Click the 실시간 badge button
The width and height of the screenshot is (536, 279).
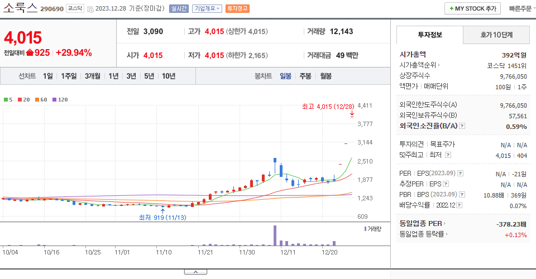pos(179,8)
